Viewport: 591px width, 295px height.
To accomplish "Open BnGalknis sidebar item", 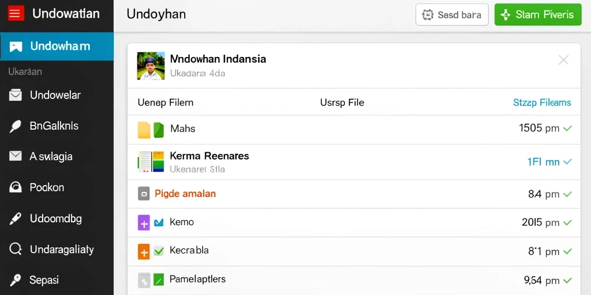I will pyautogui.click(x=57, y=126).
